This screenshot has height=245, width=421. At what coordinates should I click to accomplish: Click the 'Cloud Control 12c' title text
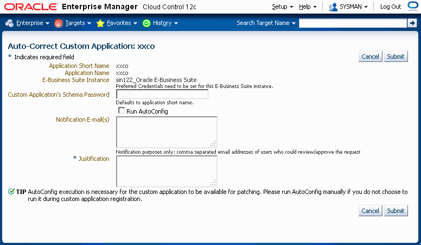(x=169, y=7)
